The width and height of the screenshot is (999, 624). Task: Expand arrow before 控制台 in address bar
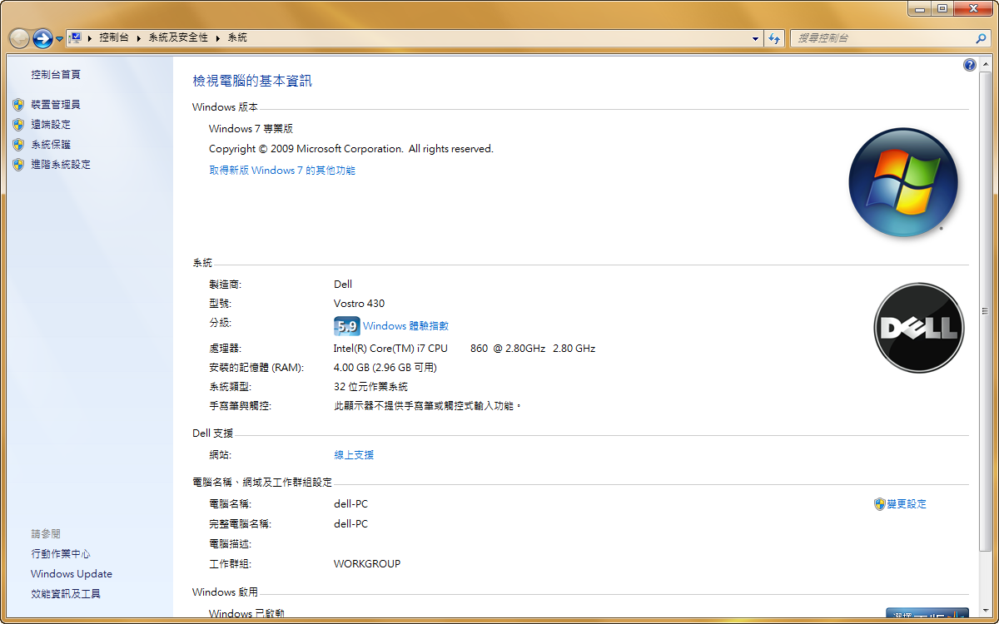coord(89,38)
